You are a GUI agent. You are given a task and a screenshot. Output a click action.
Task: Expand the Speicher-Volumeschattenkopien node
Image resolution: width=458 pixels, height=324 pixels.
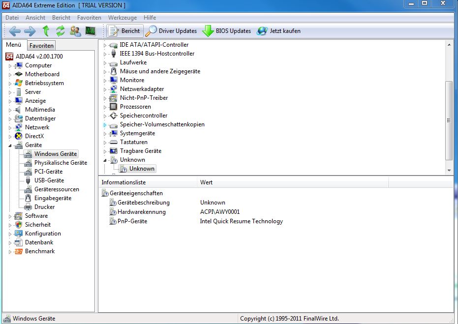pos(105,125)
